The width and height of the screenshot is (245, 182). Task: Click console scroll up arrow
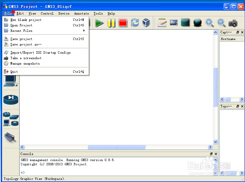[216, 160]
